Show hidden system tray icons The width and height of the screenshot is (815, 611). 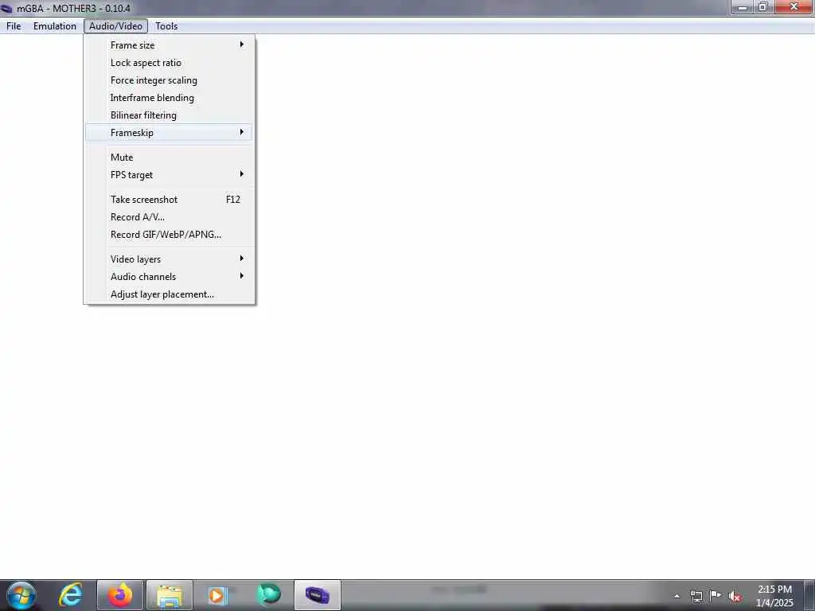[677, 597]
